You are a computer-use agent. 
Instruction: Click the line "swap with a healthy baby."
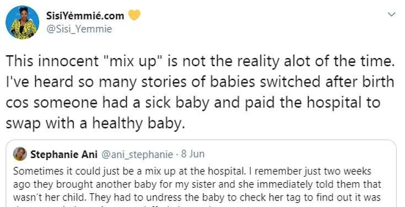point(95,124)
